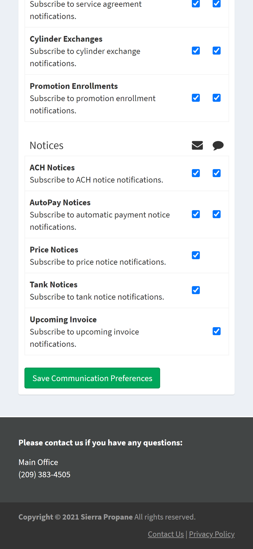Toggle Cylinder Exchanges email checkbox
The image size is (253, 549).
tap(196, 51)
